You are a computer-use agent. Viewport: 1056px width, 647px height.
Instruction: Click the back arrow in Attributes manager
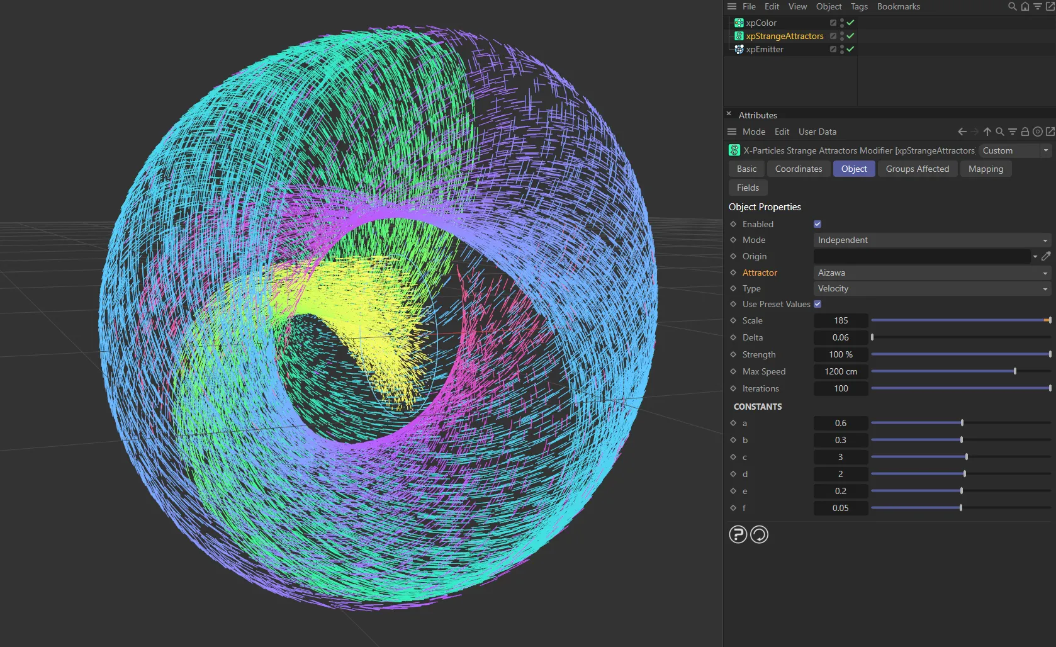(962, 132)
